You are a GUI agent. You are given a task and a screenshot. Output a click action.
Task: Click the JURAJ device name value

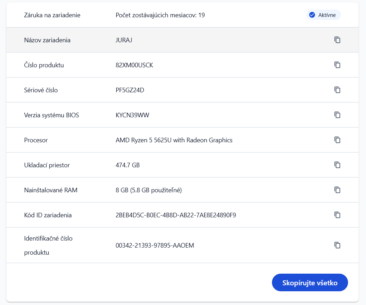coord(124,40)
